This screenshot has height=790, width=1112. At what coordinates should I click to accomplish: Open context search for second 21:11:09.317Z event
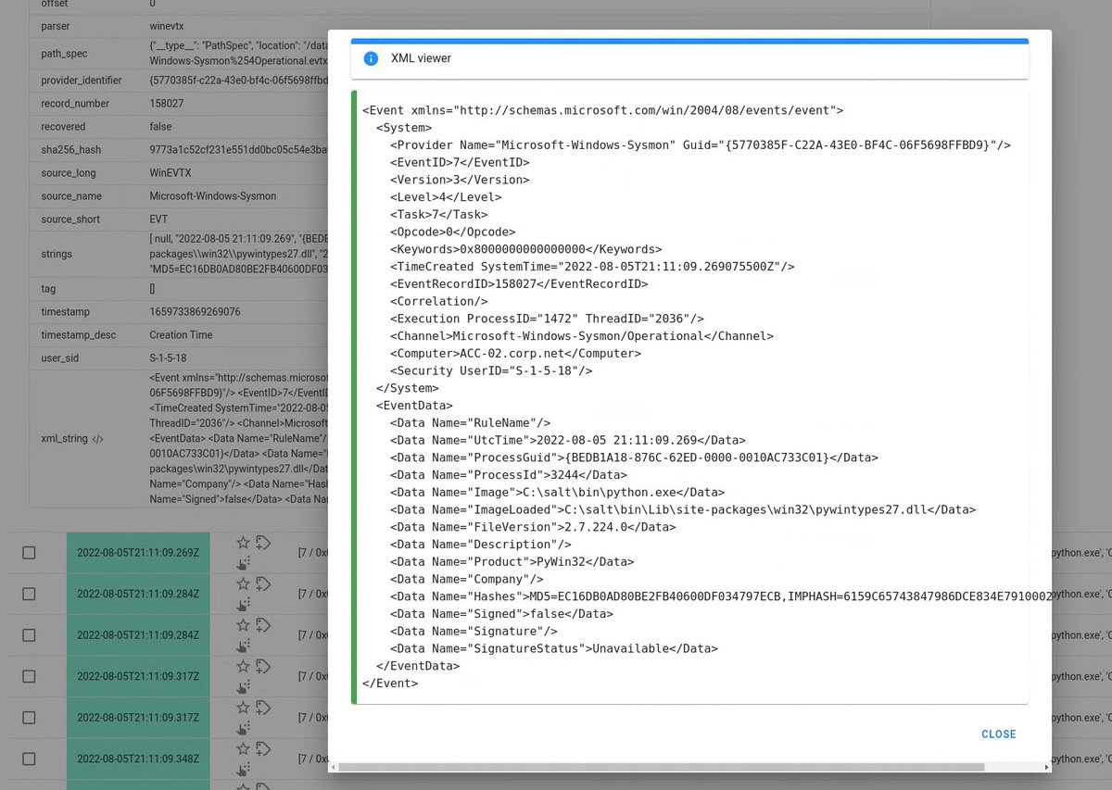(243, 727)
